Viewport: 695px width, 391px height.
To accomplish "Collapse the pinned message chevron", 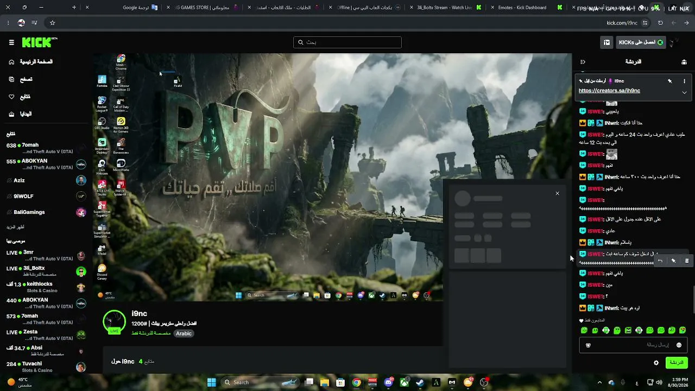I will coord(684,92).
